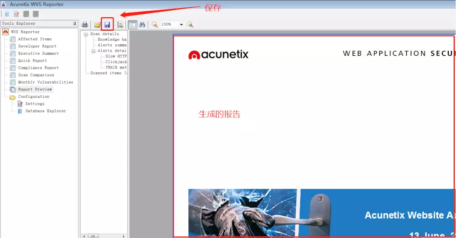
Task: Toggle the document outline panel button
Action: coord(133,25)
